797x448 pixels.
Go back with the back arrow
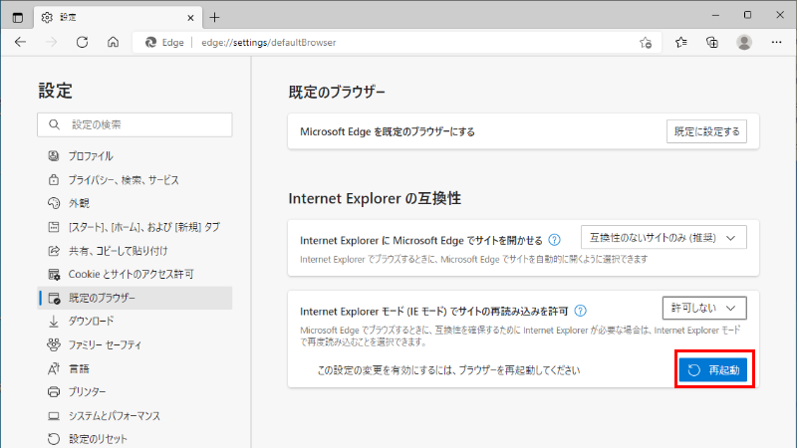tap(20, 42)
